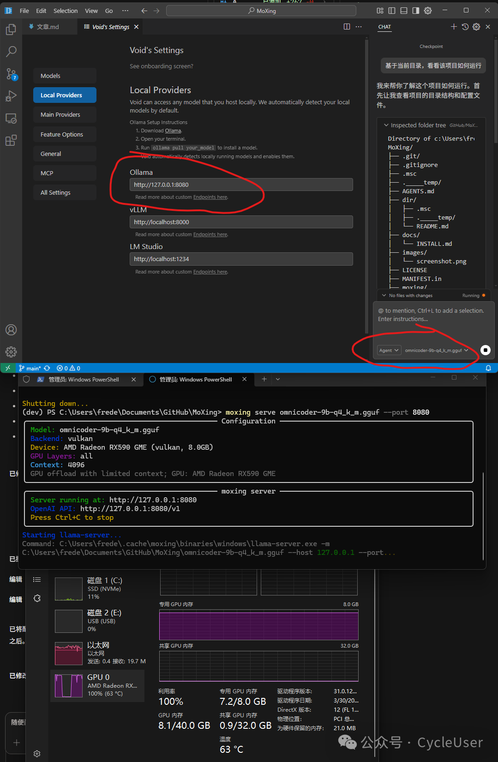498x762 pixels.
Task: Open the overflow menu ellipsis in menu bar
Action: point(125,11)
